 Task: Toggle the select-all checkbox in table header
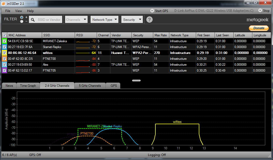4,35
